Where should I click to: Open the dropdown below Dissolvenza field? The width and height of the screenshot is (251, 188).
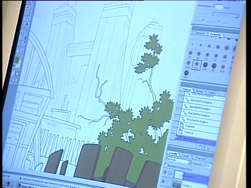coord(226,15)
